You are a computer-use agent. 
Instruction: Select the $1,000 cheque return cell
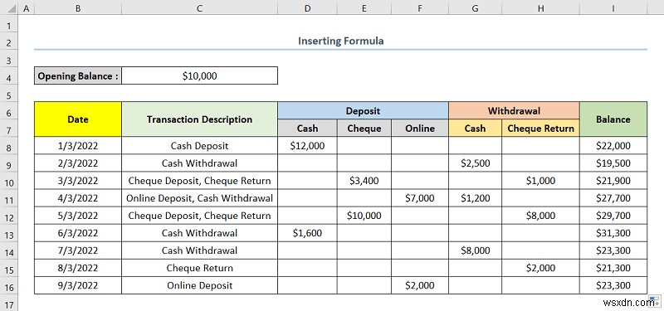tap(541, 181)
